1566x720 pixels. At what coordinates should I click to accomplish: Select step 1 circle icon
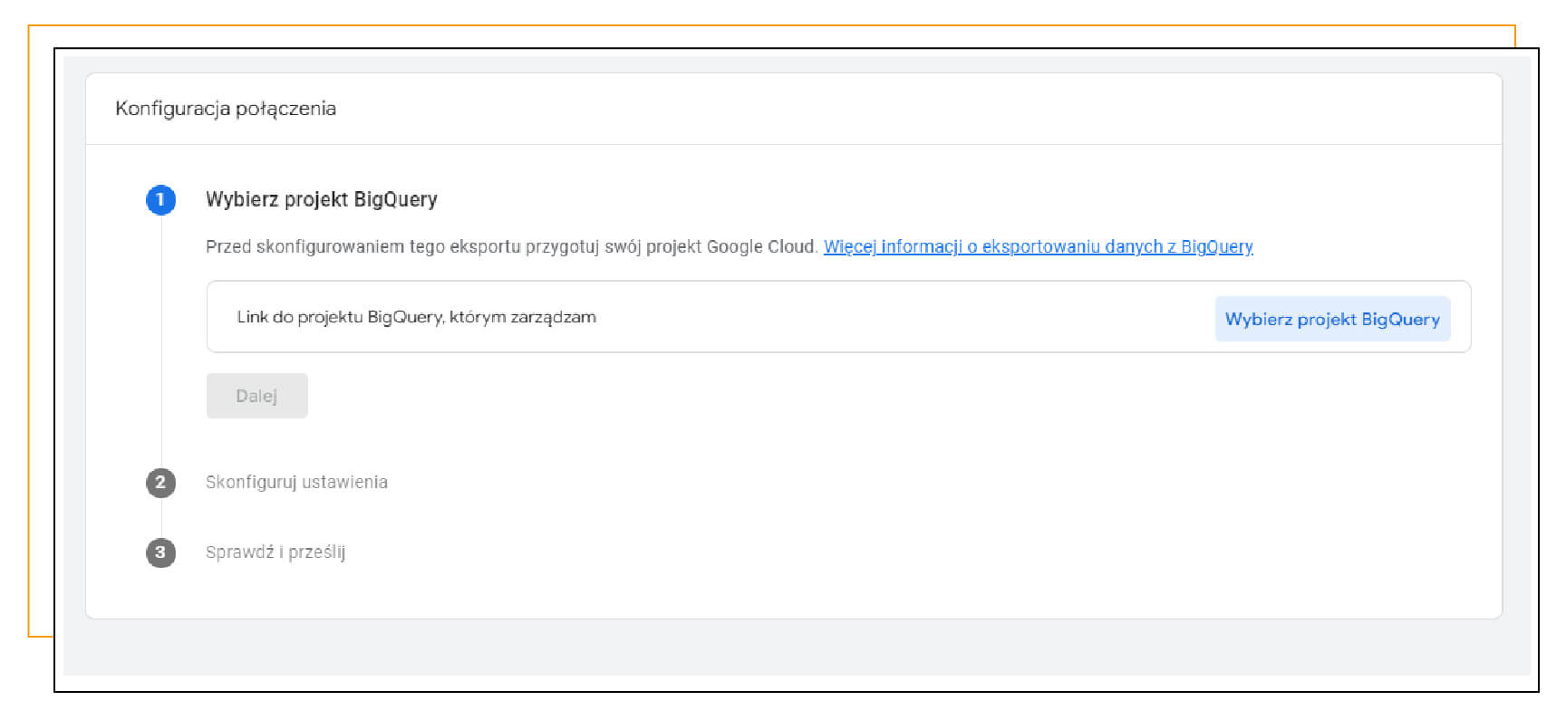161,200
